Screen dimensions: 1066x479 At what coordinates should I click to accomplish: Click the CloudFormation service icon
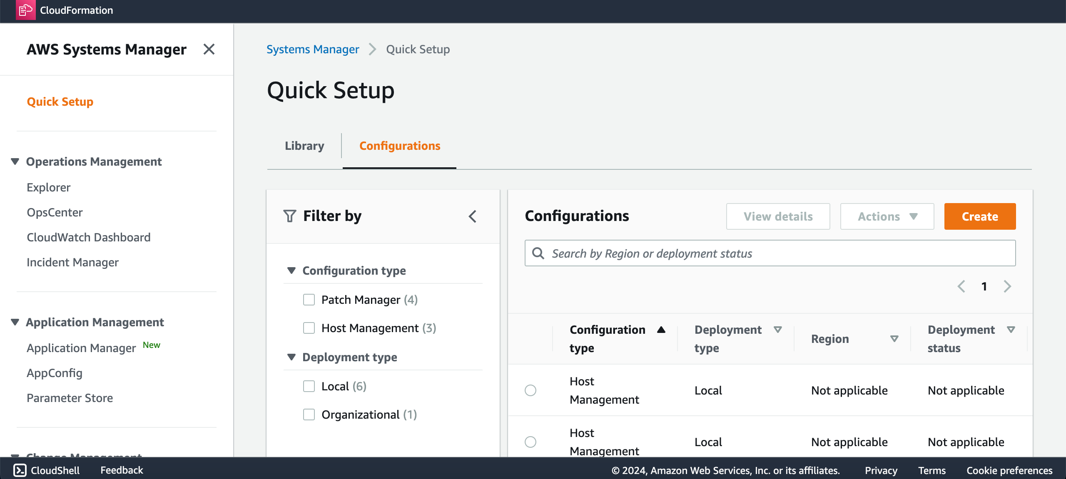[x=25, y=10]
